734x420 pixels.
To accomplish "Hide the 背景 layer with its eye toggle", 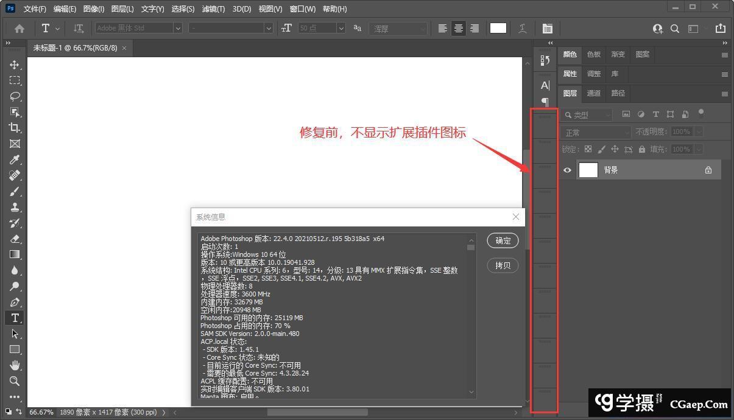I will point(567,170).
